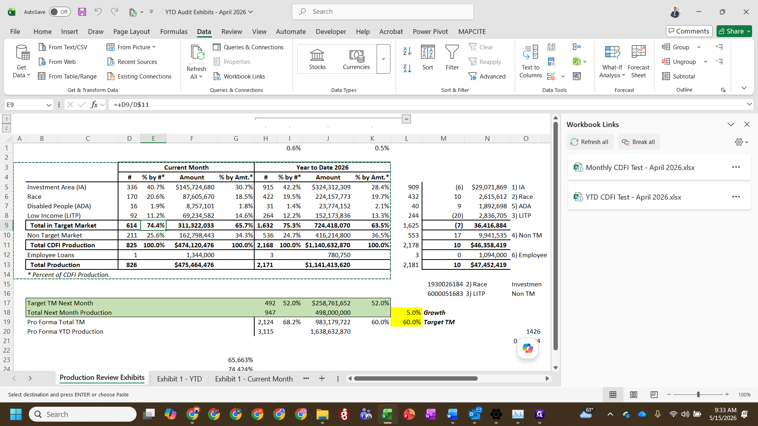The height and width of the screenshot is (426, 758).
Task: Switch to Exhibit 1 - Current Month sheet
Action: point(254,379)
